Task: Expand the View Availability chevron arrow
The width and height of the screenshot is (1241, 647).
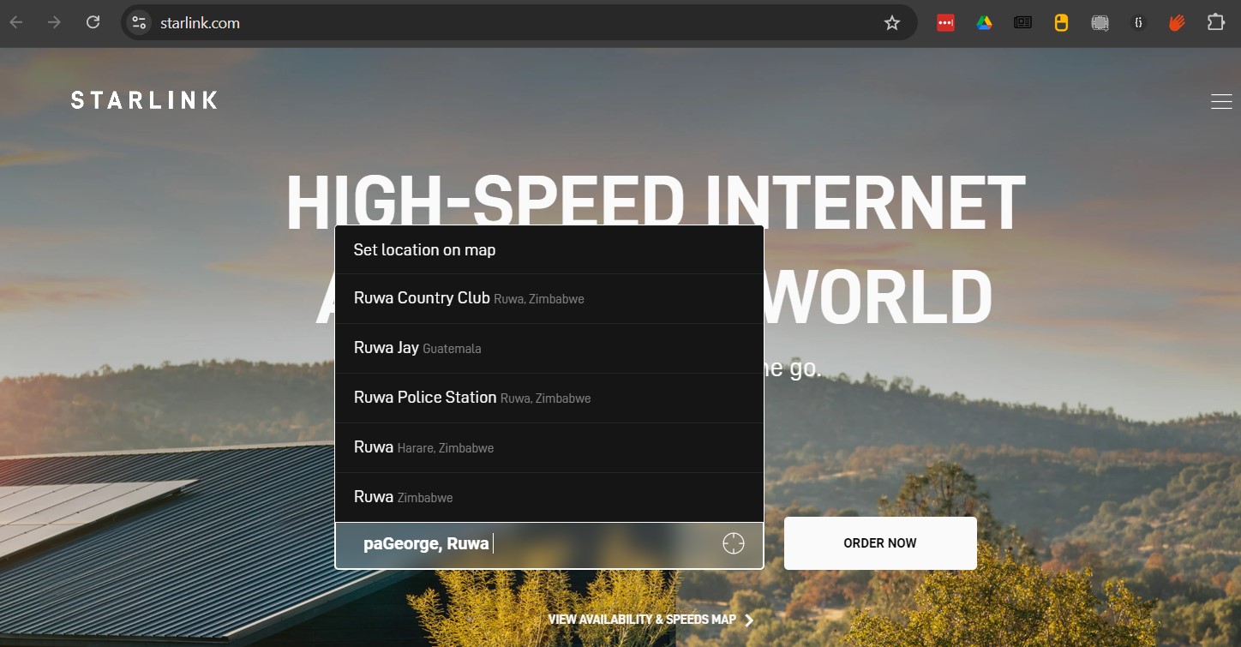Action: point(747,619)
